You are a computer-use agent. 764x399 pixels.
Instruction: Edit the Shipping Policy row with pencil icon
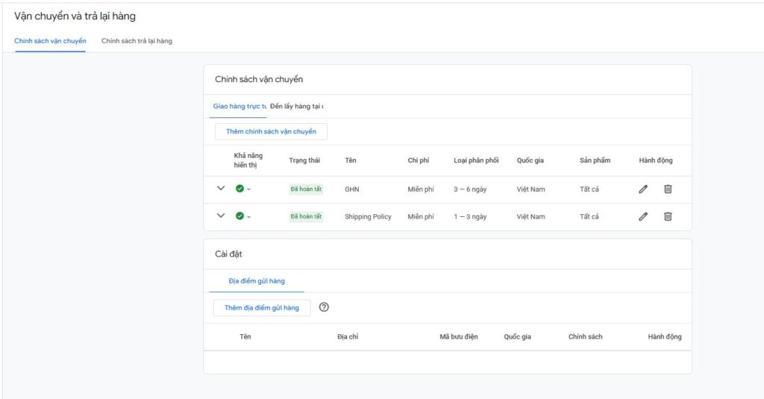click(x=643, y=216)
